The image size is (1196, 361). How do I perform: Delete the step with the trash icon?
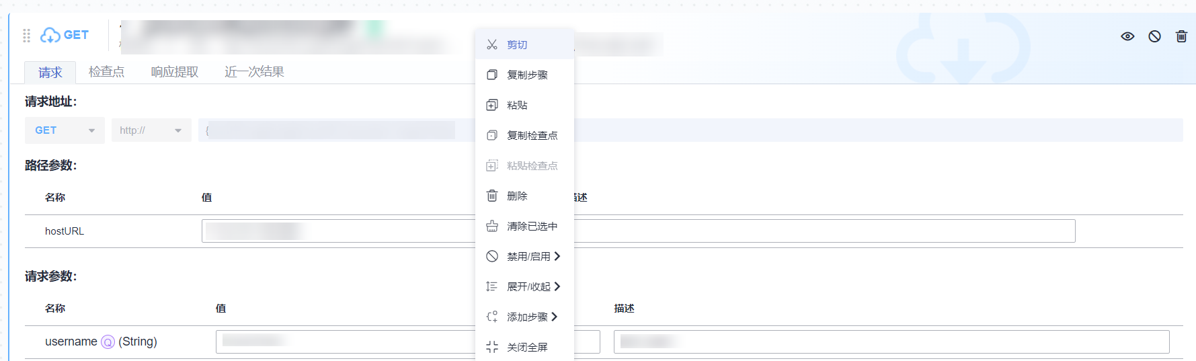(x=1181, y=36)
